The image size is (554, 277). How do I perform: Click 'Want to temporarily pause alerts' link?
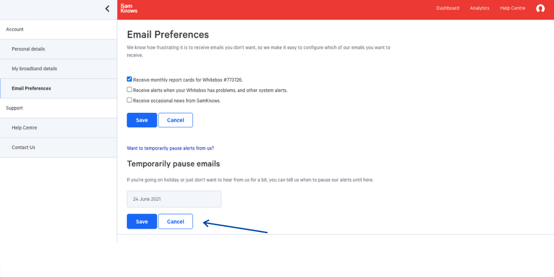pyautogui.click(x=170, y=148)
